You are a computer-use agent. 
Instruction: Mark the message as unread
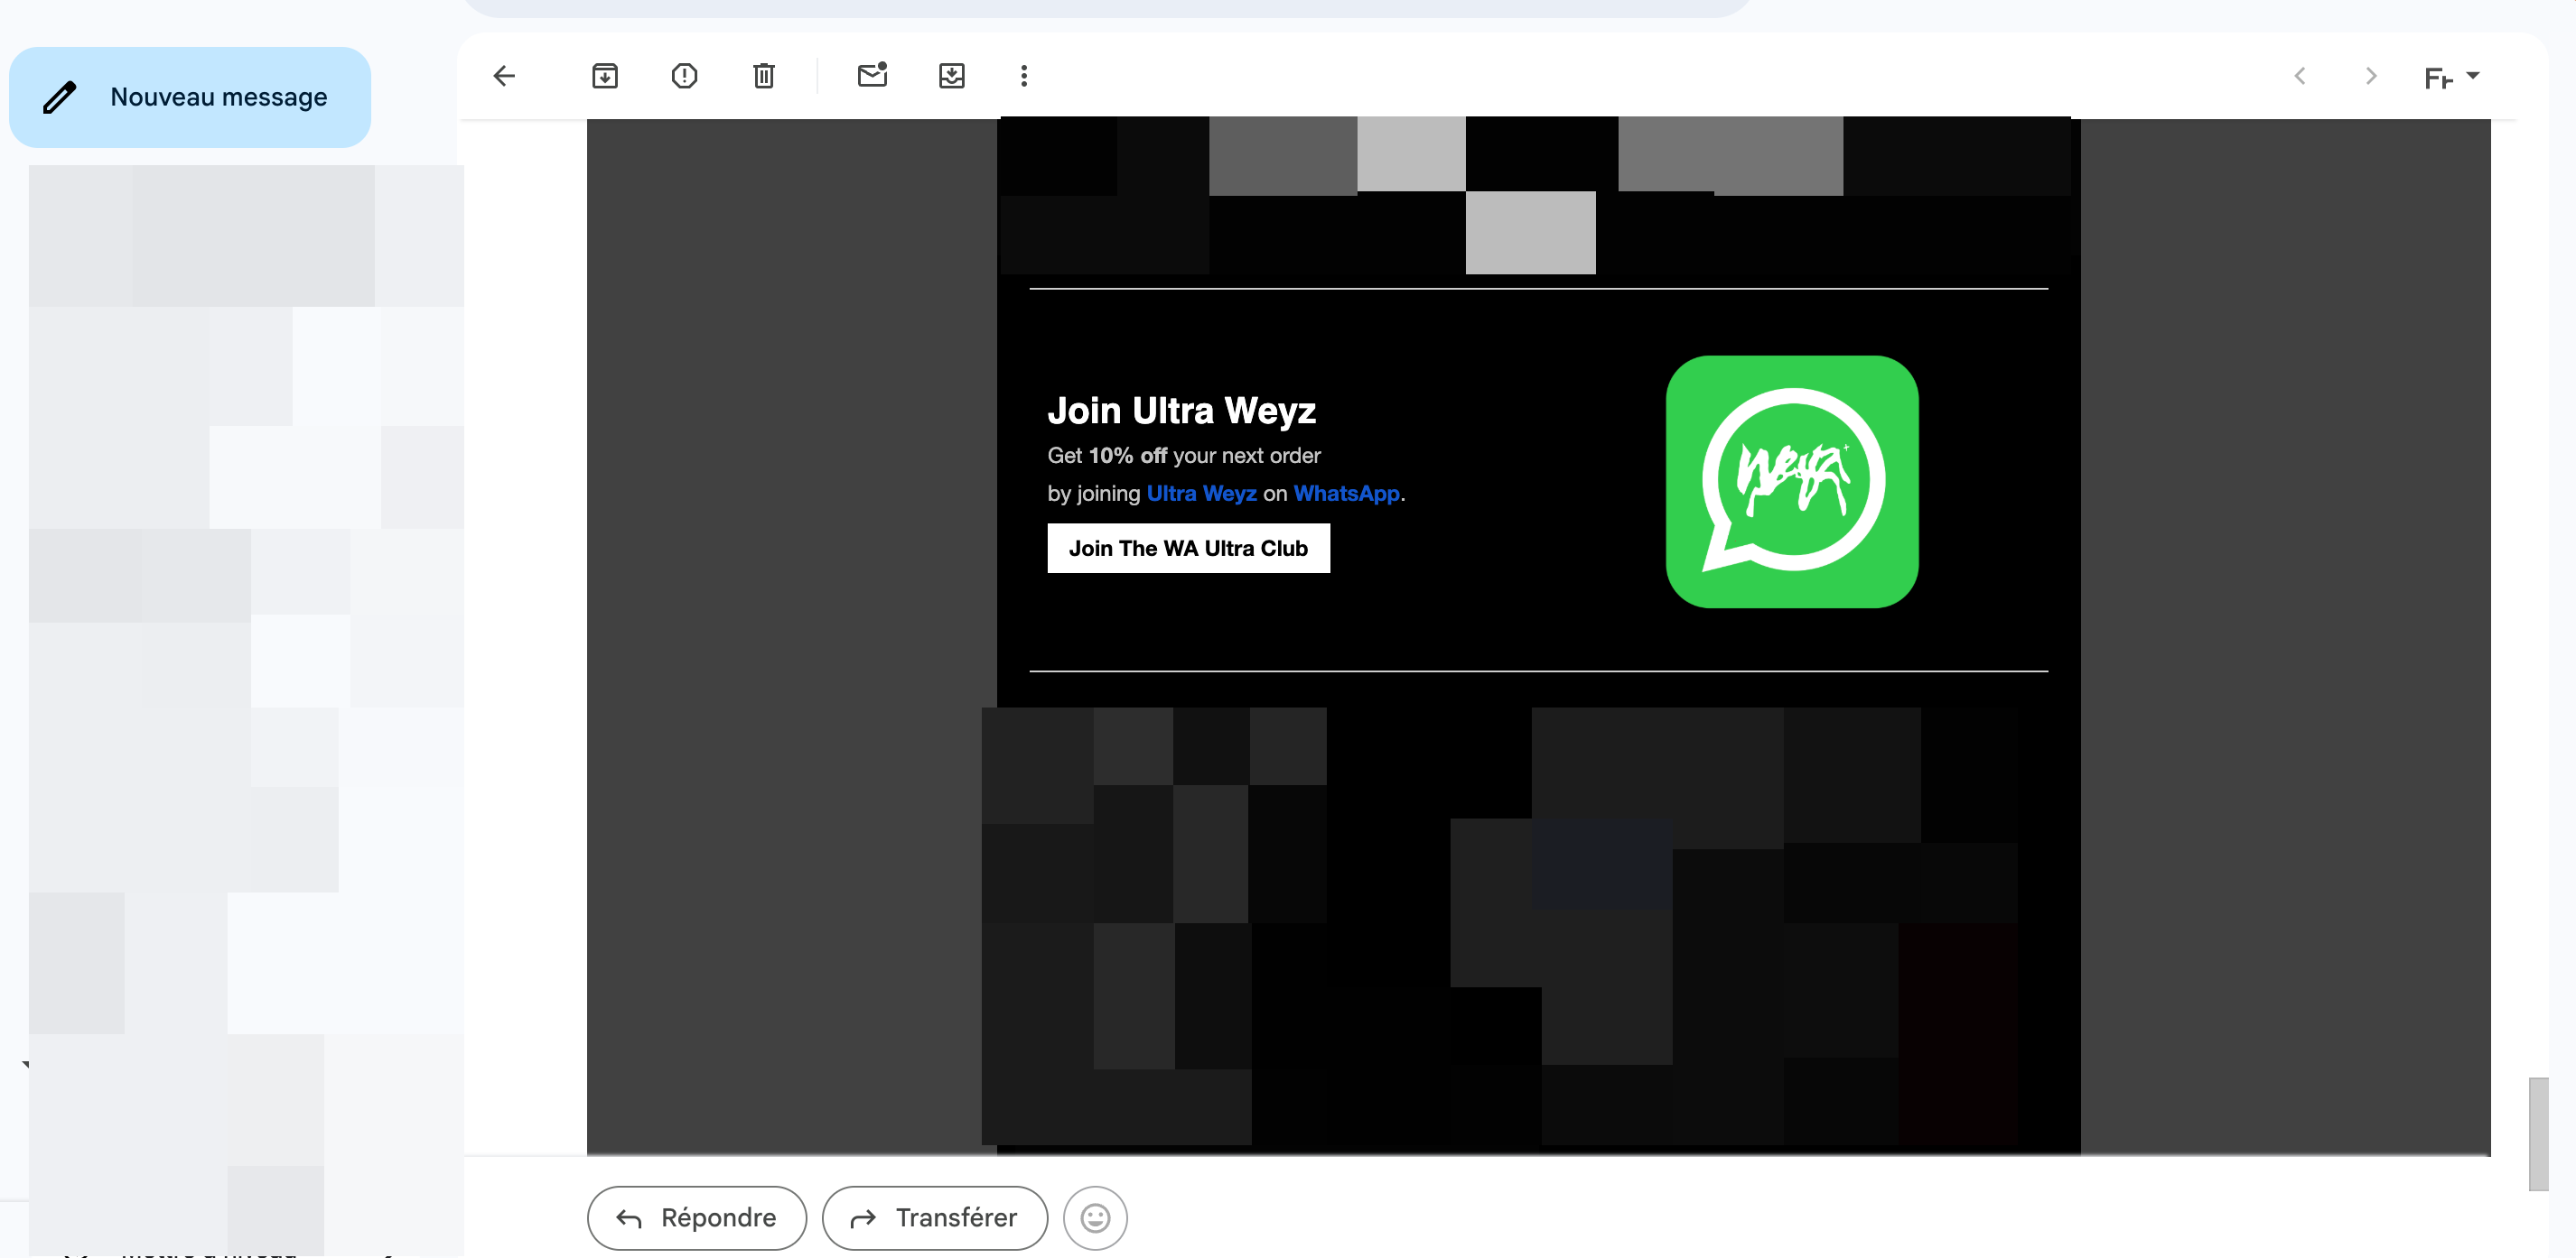[872, 76]
